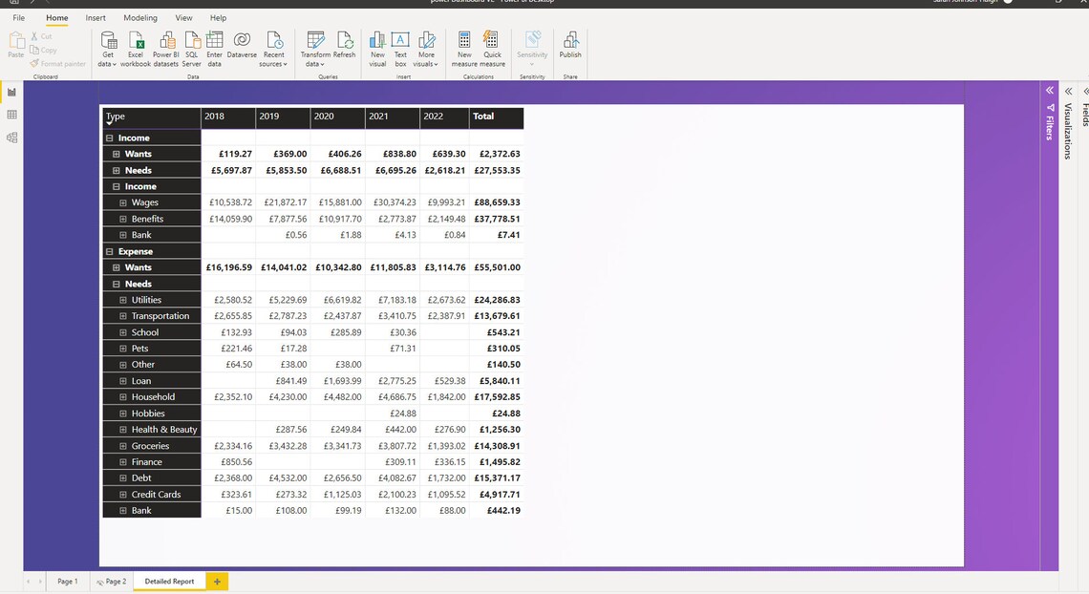Connect to a SQL Server database
The height and width of the screenshot is (594, 1089).
[191, 48]
